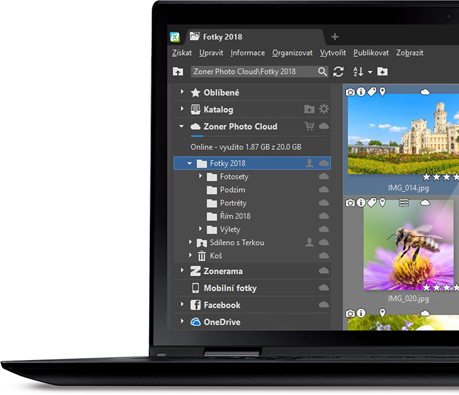Open Zoner Photo Cloud shopping cart
This screenshot has height=395, width=459.
(309, 126)
